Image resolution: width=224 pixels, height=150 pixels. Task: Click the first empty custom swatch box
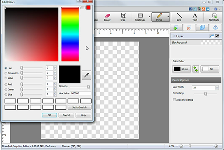pyautogui.click(x=10, y=101)
